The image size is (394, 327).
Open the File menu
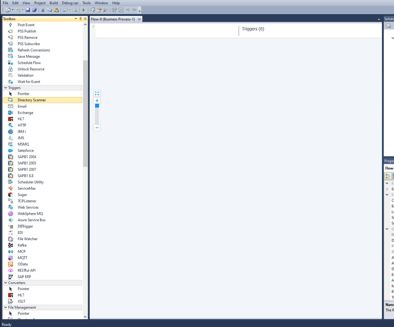point(5,3)
